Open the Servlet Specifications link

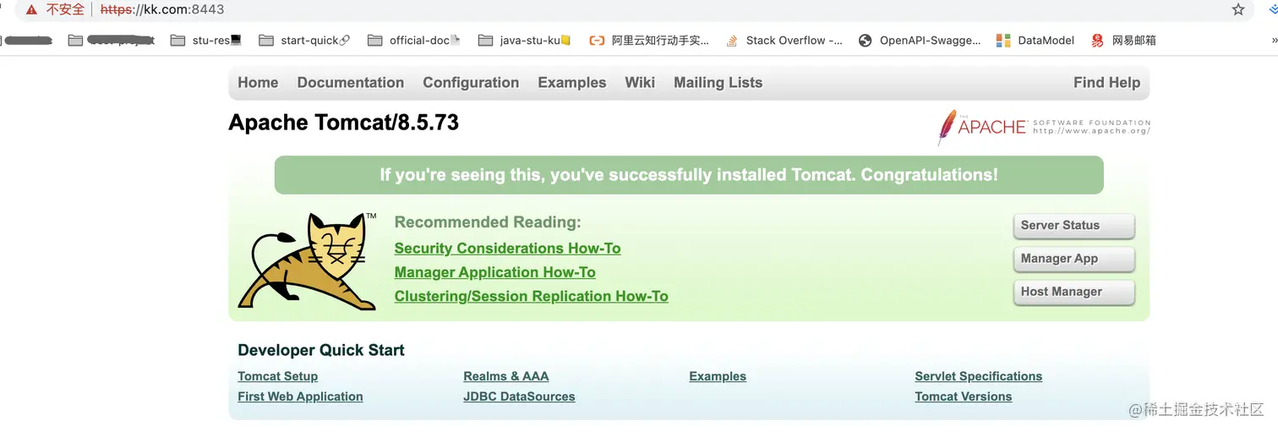pos(978,376)
